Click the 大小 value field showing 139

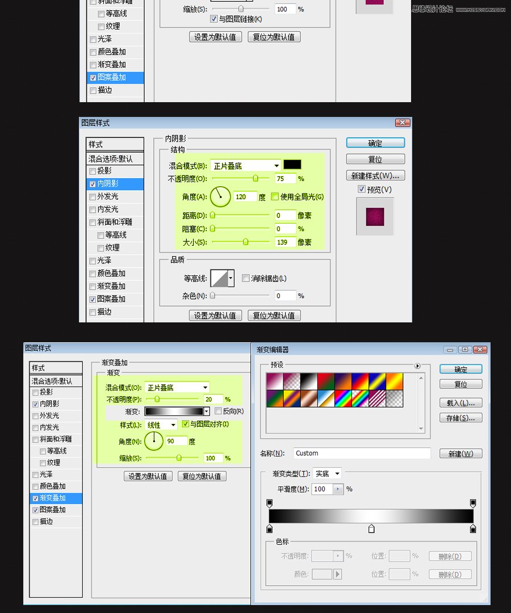pos(285,242)
